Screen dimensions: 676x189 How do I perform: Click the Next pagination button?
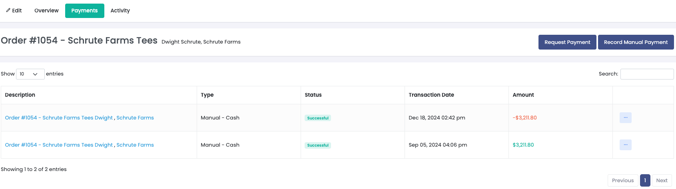pyautogui.click(x=662, y=181)
